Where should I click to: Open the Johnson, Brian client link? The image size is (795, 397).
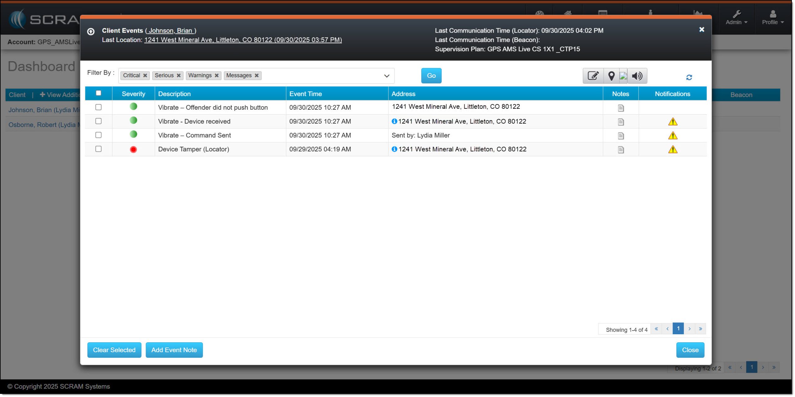click(x=170, y=30)
